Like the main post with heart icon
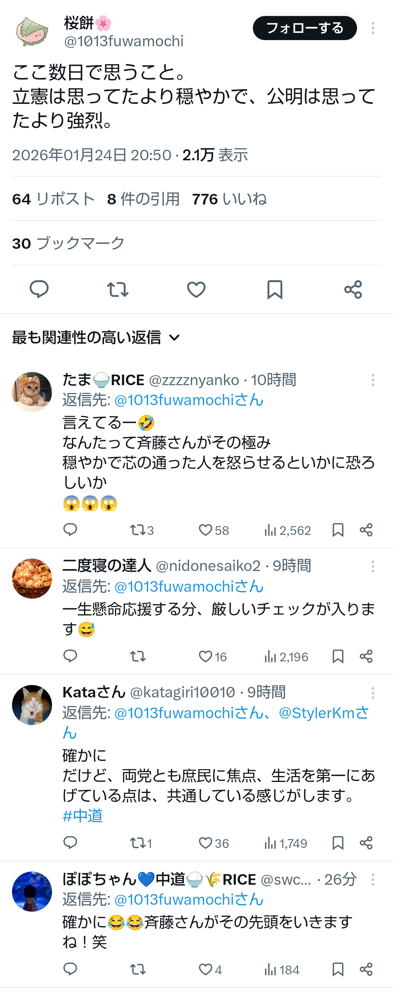The height and width of the screenshot is (990, 393). point(196,289)
